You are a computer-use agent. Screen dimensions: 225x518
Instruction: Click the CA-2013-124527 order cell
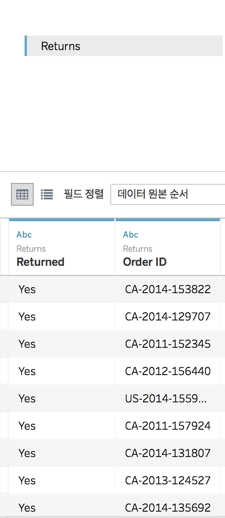click(x=168, y=480)
